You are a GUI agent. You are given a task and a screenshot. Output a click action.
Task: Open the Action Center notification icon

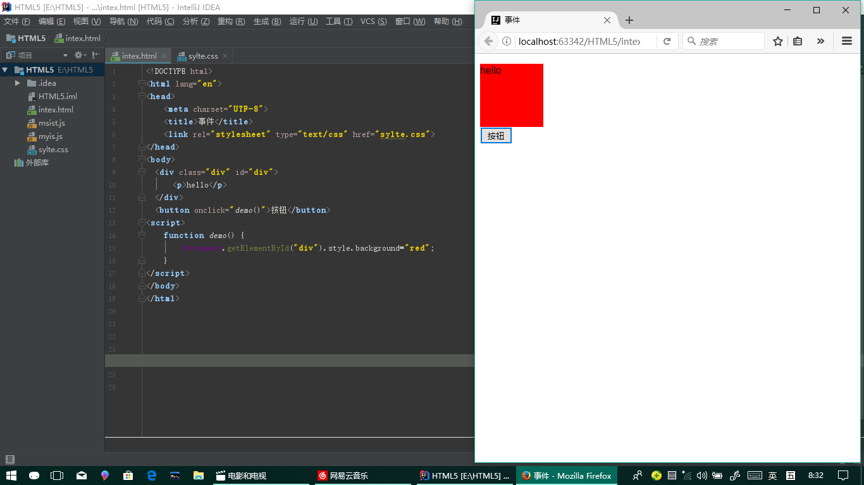(843, 476)
